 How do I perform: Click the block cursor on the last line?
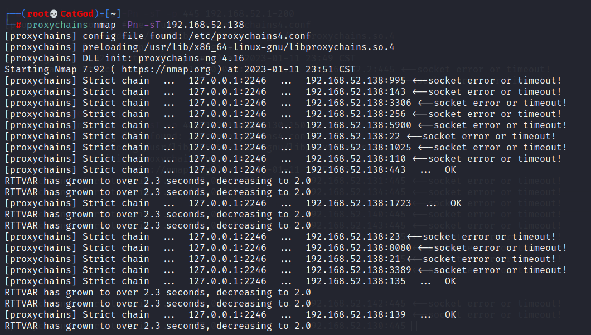pos(413,326)
